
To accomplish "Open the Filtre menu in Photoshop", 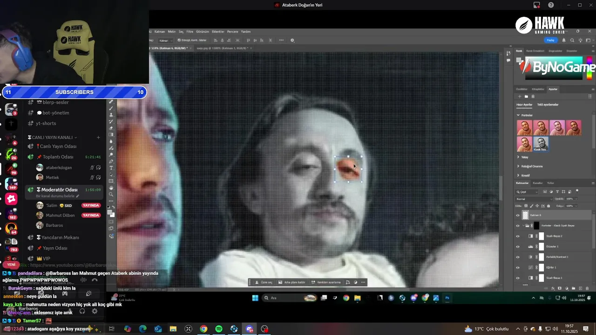I will pos(190,32).
